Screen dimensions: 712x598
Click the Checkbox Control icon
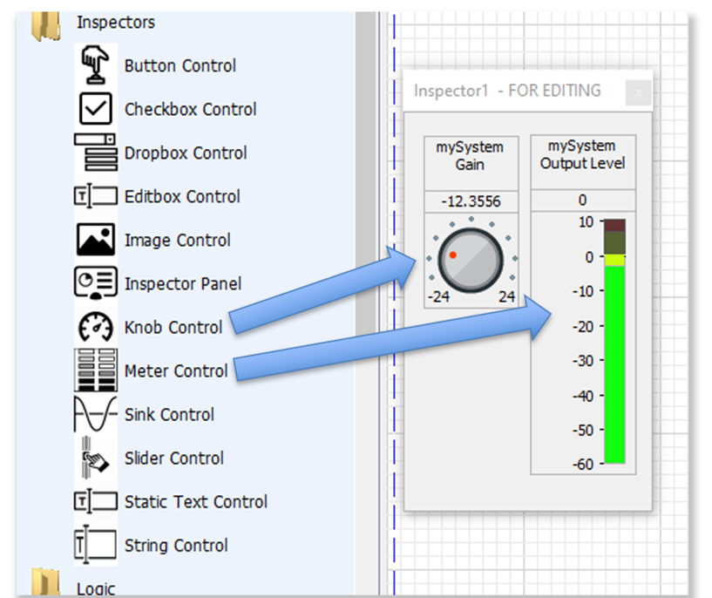coord(95,109)
